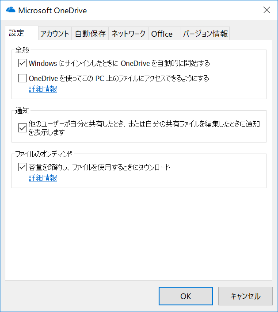Switch to the アカウント tab
Viewport: 278px width, 312px height.
coord(55,34)
